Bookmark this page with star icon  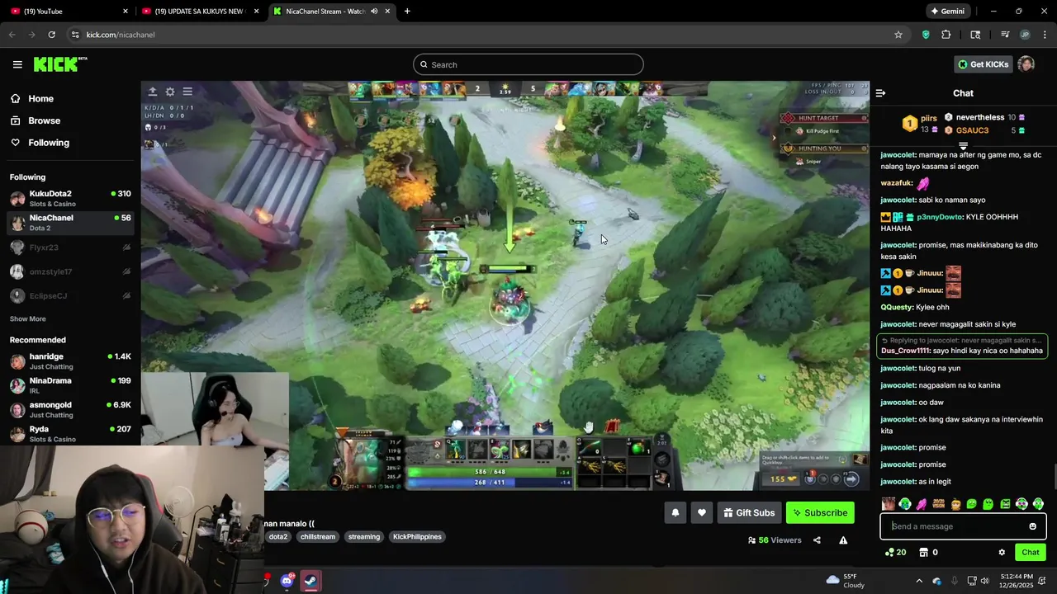click(898, 35)
